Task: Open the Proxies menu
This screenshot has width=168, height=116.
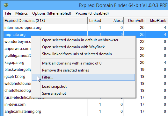Action: click(92, 13)
